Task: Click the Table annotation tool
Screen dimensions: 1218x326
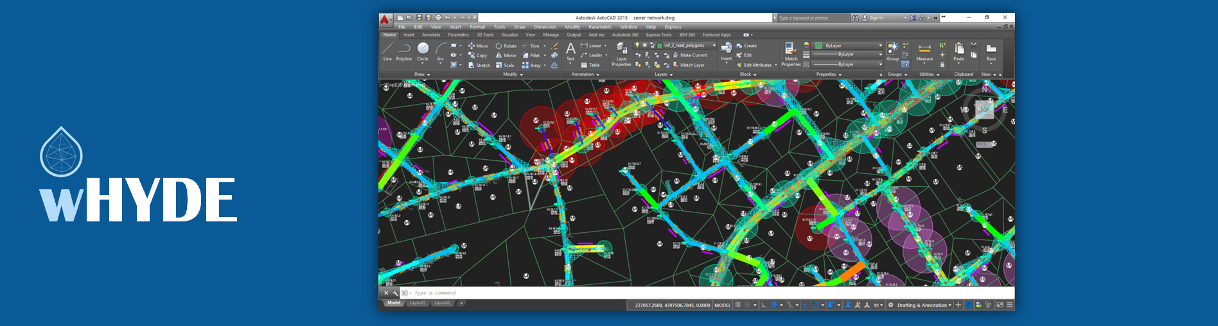Action: pos(590,65)
